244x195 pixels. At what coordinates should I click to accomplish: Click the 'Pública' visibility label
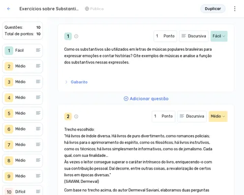pyautogui.click(x=97, y=9)
